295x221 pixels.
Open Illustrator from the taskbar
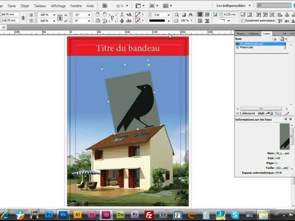click(77, 215)
